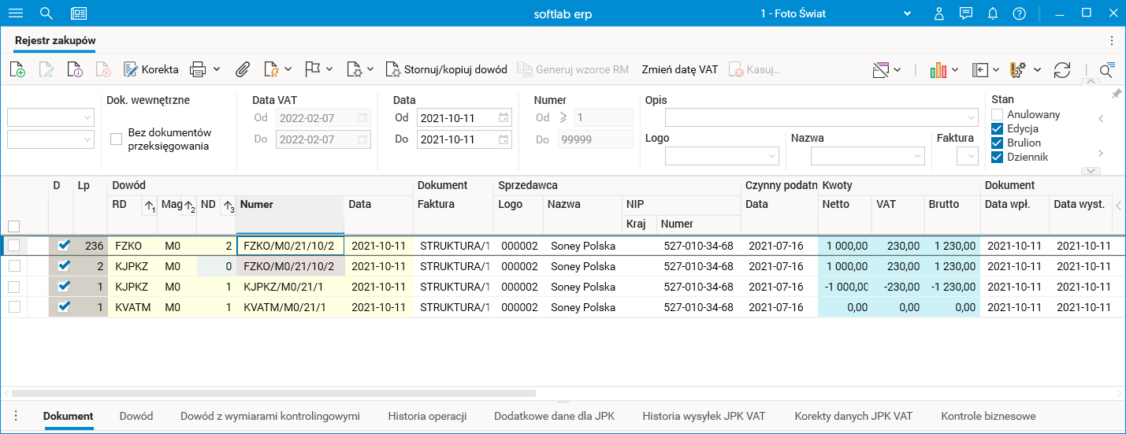Click the refresh arrows icon
The height and width of the screenshot is (434, 1126).
click(1062, 69)
